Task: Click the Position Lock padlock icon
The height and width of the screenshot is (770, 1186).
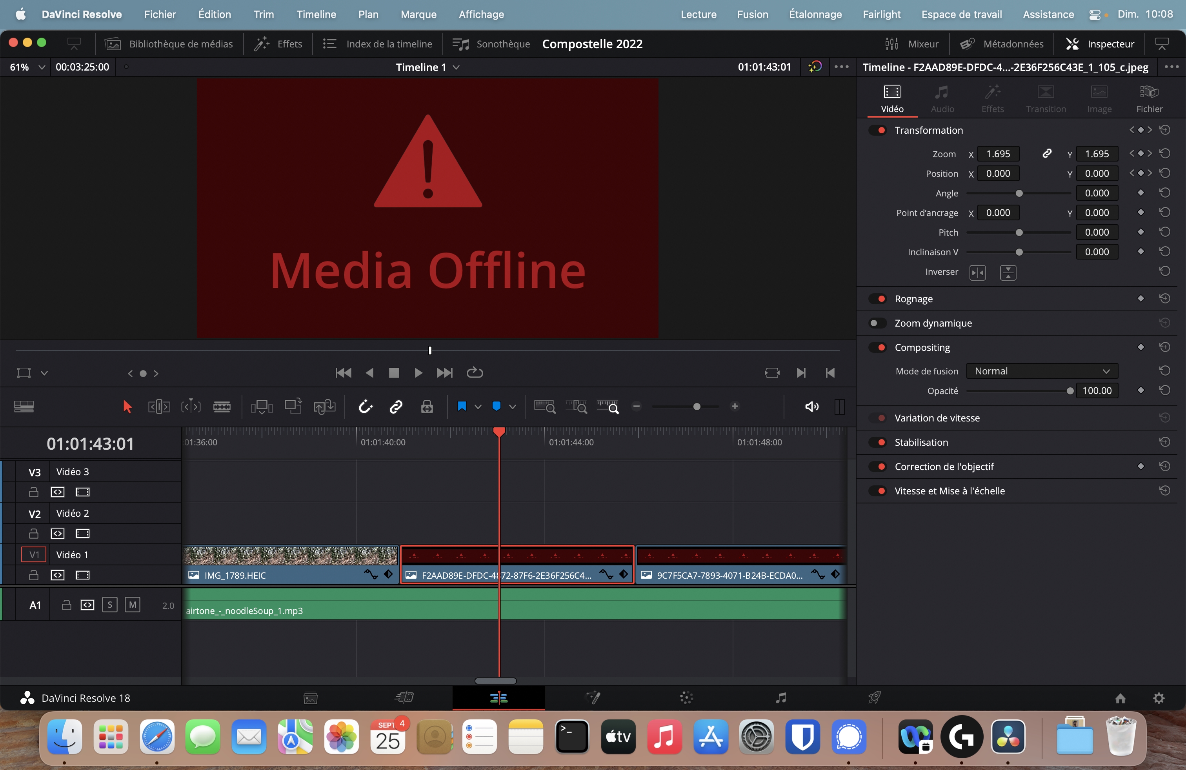Action: tap(427, 407)
